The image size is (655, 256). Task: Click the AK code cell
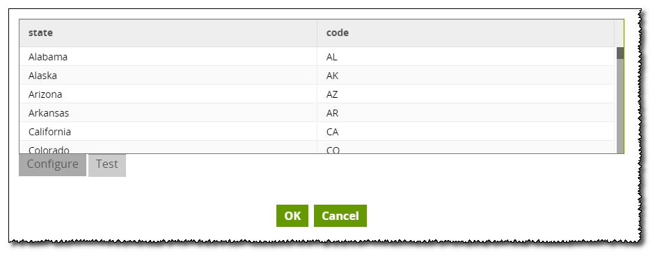[x=466, y=76]
